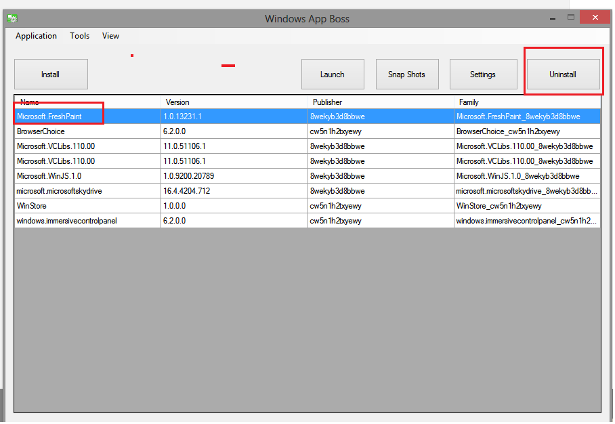Click the publisher cell in Microsoft.FreshPaint row
The height and width of the screenshot is (424, 615).
click(x=381, y=116)
